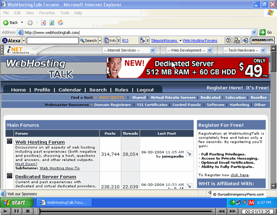The height and width of the screenshot is (215, 277).
Task: Open the Edit menu
Action: [17, 13]
